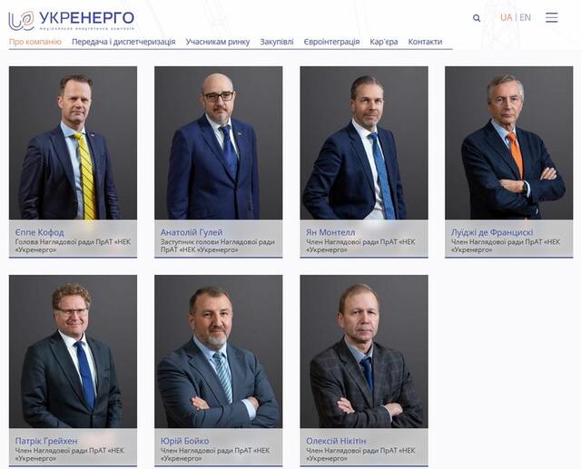Open Учасникам ринку menu item

218,42
